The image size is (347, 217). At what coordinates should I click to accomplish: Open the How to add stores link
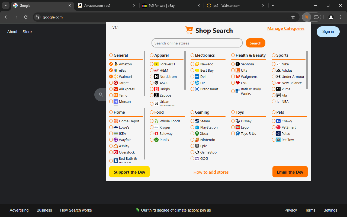pos(211,172)
